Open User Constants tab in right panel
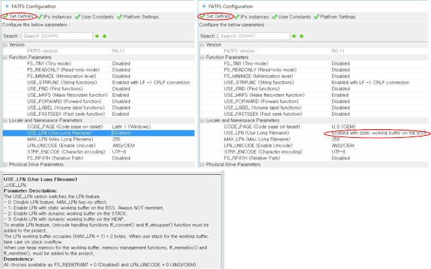 click(292, 17)
